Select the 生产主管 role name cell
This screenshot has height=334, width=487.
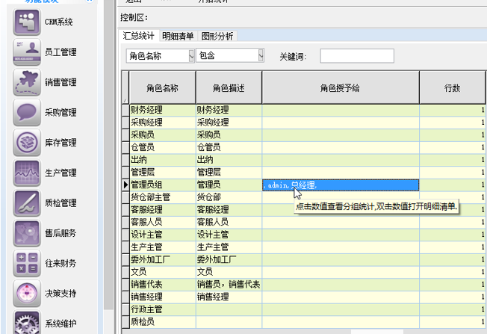click(x=163, y=247)
